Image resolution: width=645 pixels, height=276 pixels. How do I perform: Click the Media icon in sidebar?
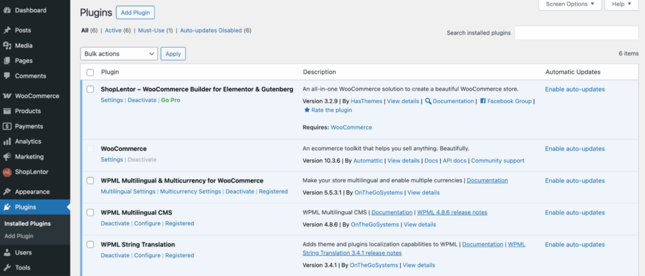(6, 46)
